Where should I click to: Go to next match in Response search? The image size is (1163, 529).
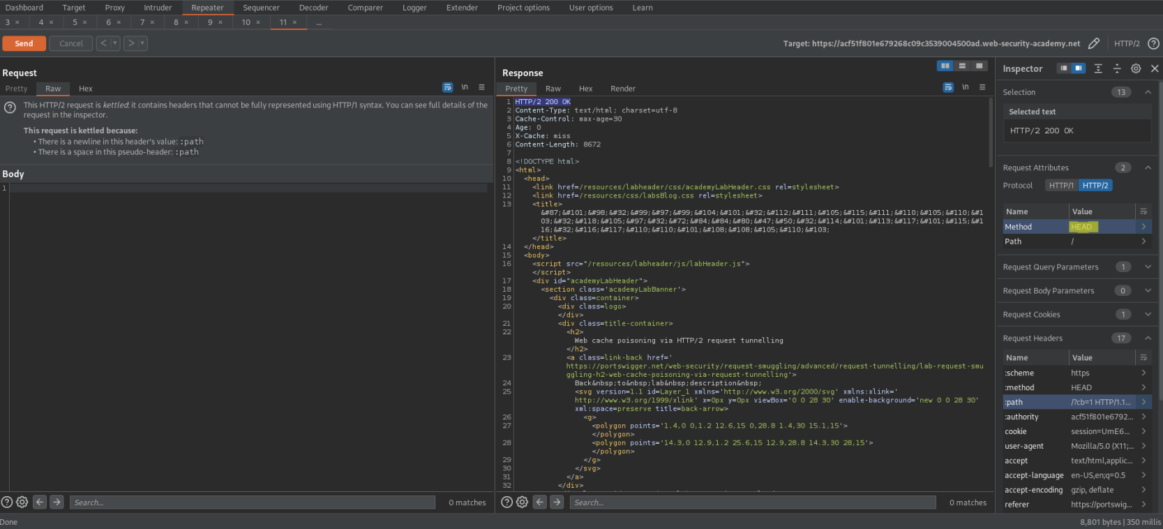[557, 502]
